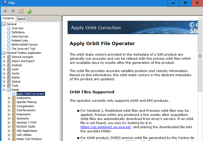Open The 'pconvert' Tool topic
Viewport: 203px width, 141px height.
coord(23,49)
